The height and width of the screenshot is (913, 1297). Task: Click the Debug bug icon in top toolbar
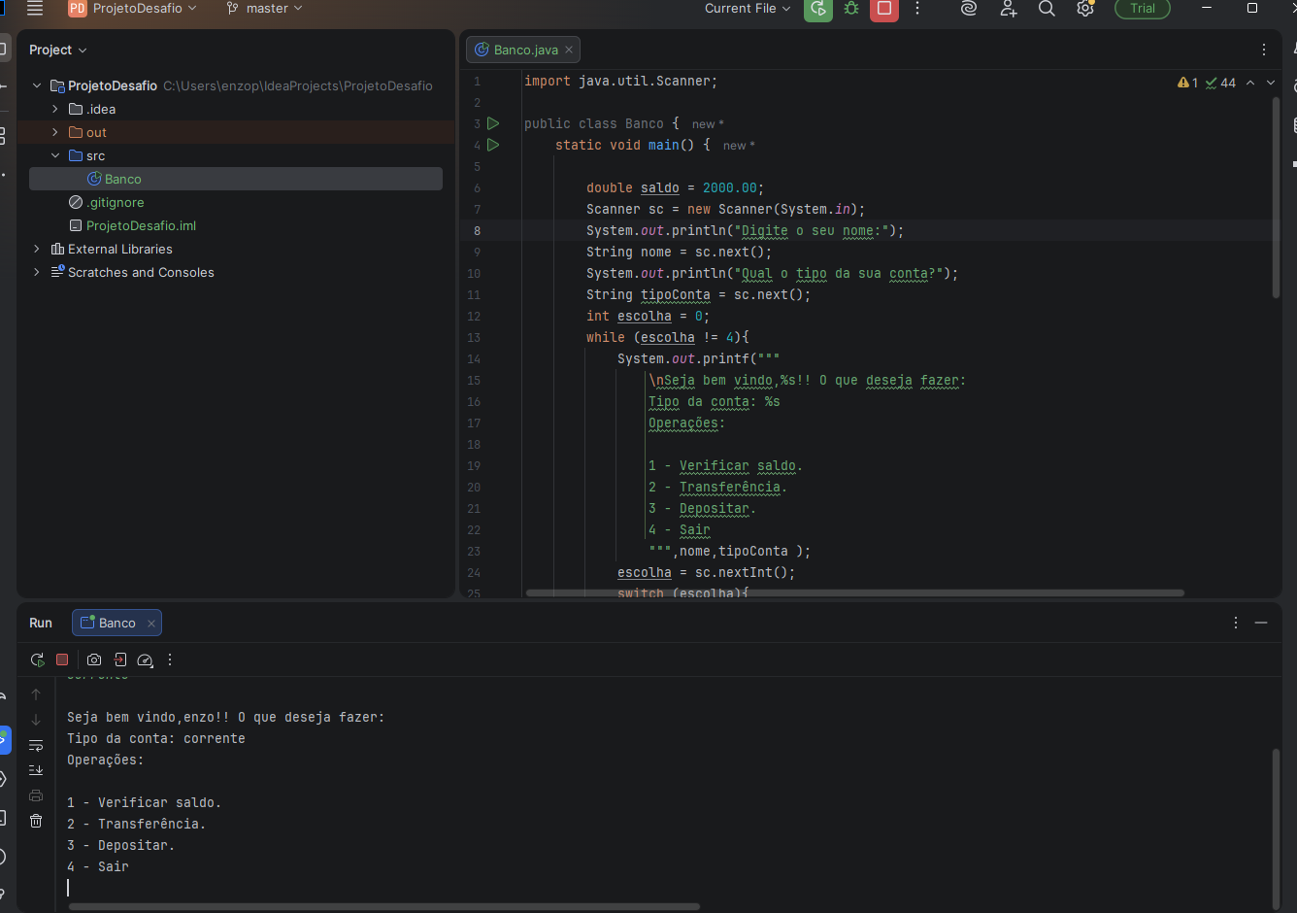coord(851,9)
